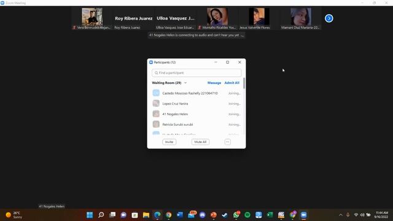This screenshot has height=221, width=393.
Task: Open Zoom app in taskbar
Action: coord(304,215)
